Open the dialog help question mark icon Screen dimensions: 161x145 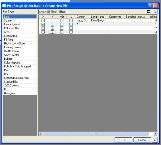[150, 5]
